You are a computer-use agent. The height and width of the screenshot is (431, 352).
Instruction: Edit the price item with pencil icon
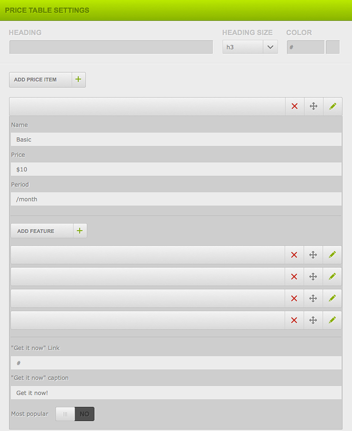[332, 106]
